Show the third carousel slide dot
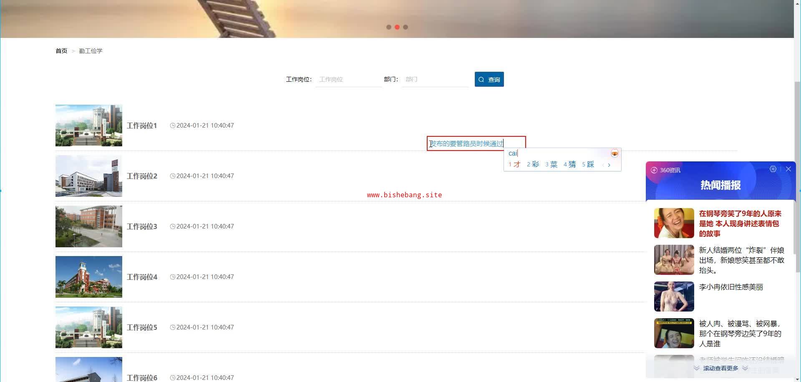 coord(406,27)
